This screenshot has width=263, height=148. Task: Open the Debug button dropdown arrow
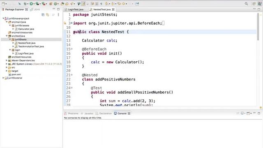pyautogui.click(x=28, y=4)
